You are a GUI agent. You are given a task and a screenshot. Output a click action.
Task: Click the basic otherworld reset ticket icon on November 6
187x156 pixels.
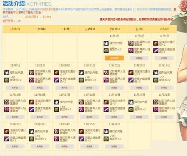[x=131, y=43]
